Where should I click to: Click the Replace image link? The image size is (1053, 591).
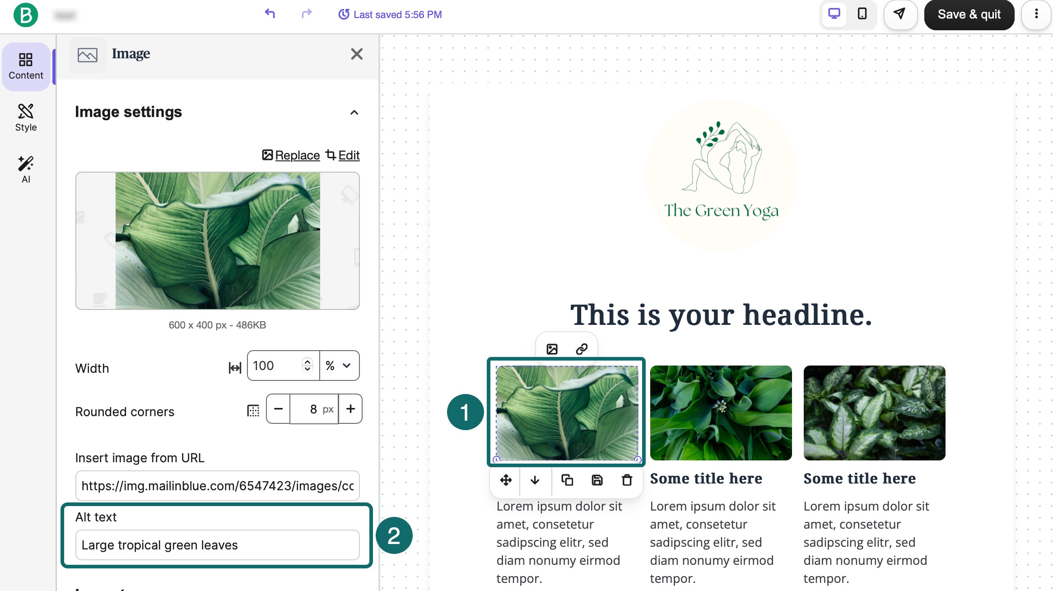[x=297, y=155]
